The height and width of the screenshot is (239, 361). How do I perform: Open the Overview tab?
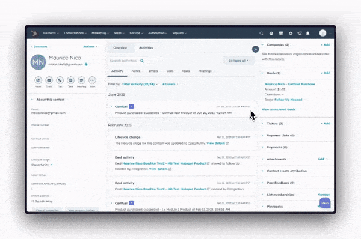pyautogui.click(x=120, y=48)
